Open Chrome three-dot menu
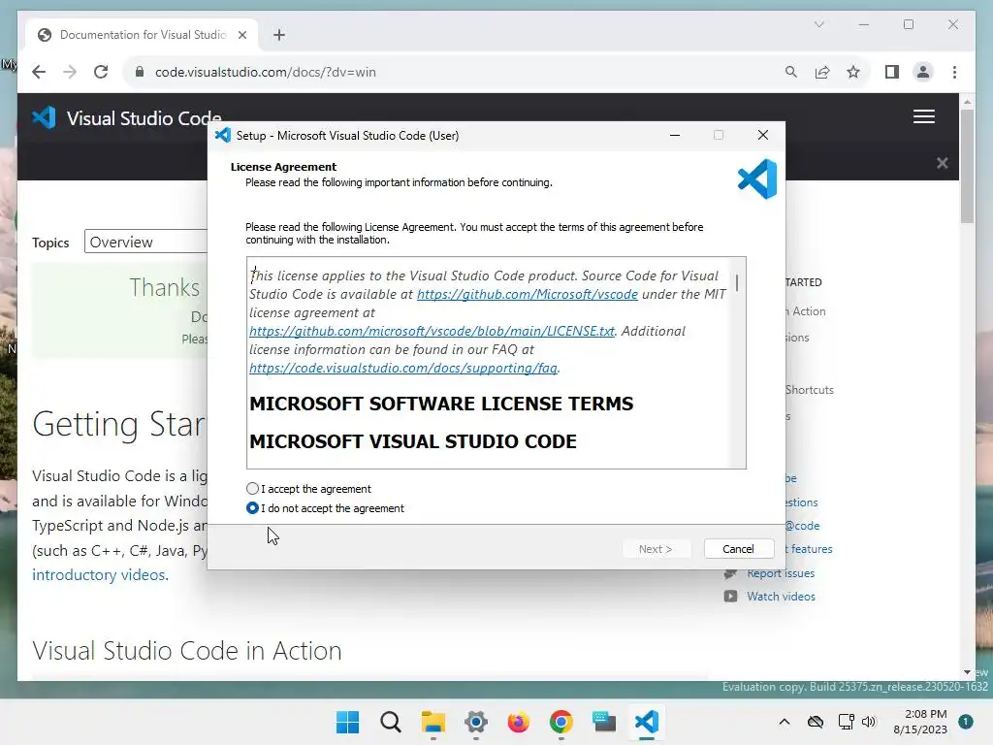The image size is (993, 745). pos(954,72)
